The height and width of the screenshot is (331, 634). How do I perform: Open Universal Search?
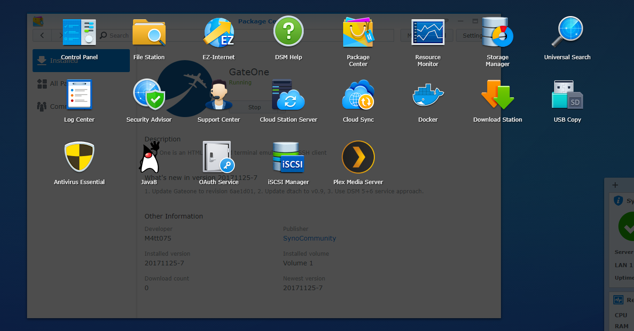pyautogui.click(x=567, y=32)
